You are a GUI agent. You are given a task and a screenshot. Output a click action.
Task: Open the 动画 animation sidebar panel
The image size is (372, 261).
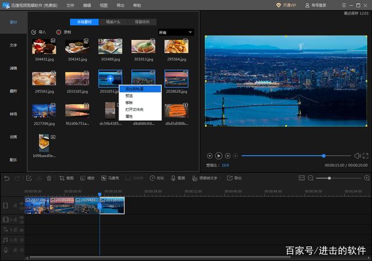coord(13,137)
